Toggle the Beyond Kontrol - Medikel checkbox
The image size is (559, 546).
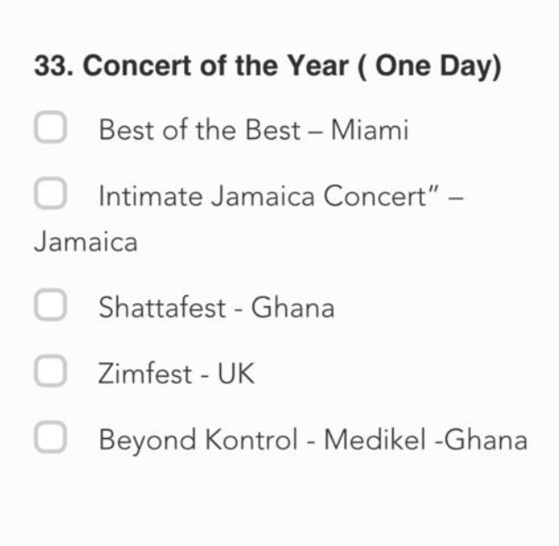(x=50, y=438)
